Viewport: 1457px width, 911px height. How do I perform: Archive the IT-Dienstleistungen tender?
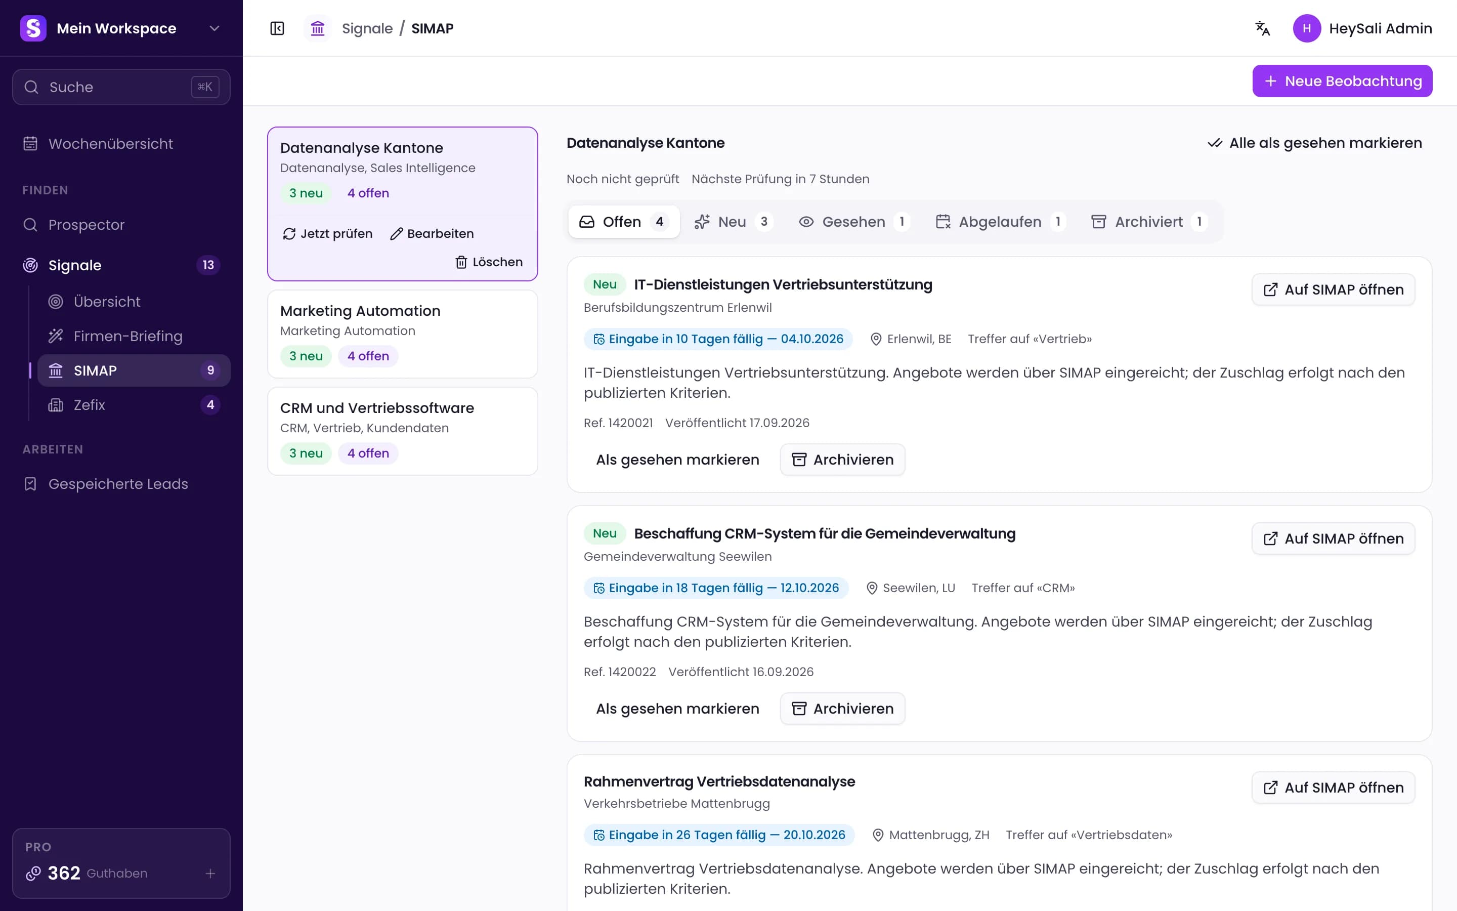[842, 460]
